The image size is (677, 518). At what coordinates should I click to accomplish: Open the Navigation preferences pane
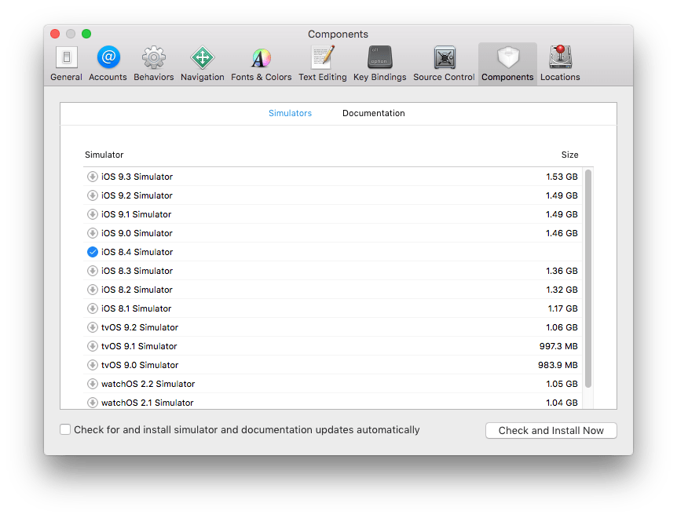tap(203, 64)
